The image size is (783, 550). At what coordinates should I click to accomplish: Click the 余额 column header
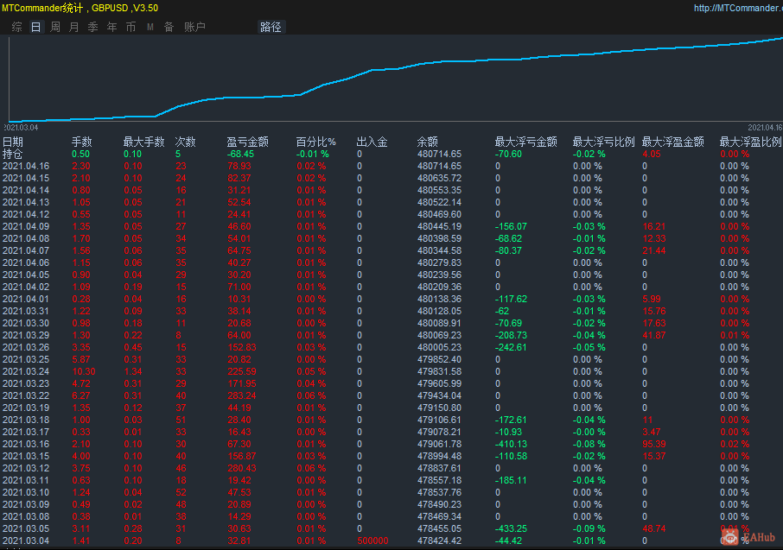[x=427, y=142]
